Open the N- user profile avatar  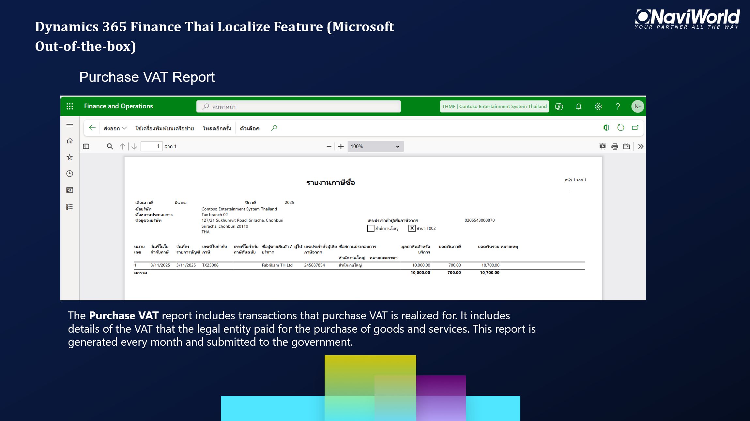(637, 107)
